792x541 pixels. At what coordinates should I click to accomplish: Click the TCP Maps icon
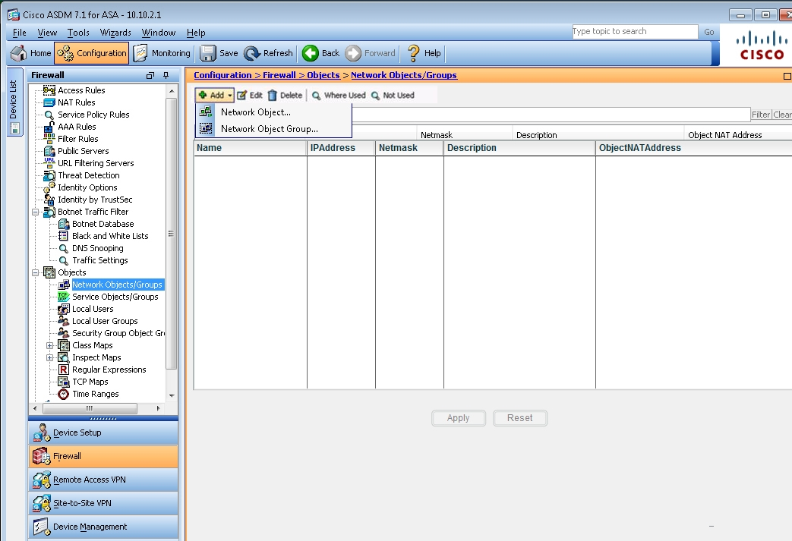tap(63, 382)
